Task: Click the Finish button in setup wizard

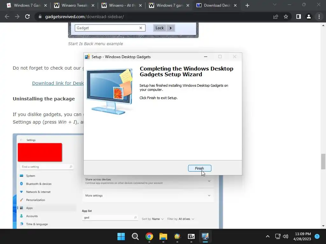Action: pos(200,168)
